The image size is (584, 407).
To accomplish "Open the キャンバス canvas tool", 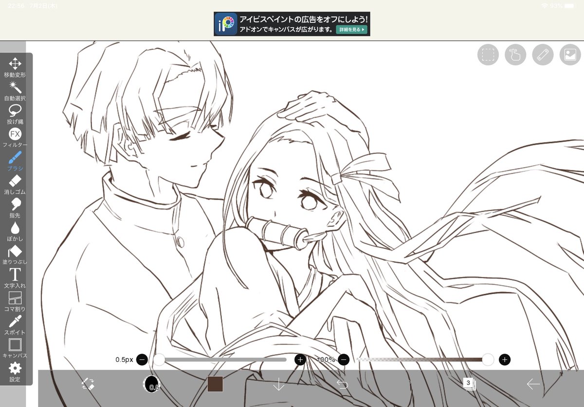I will (x=15, y=348).
